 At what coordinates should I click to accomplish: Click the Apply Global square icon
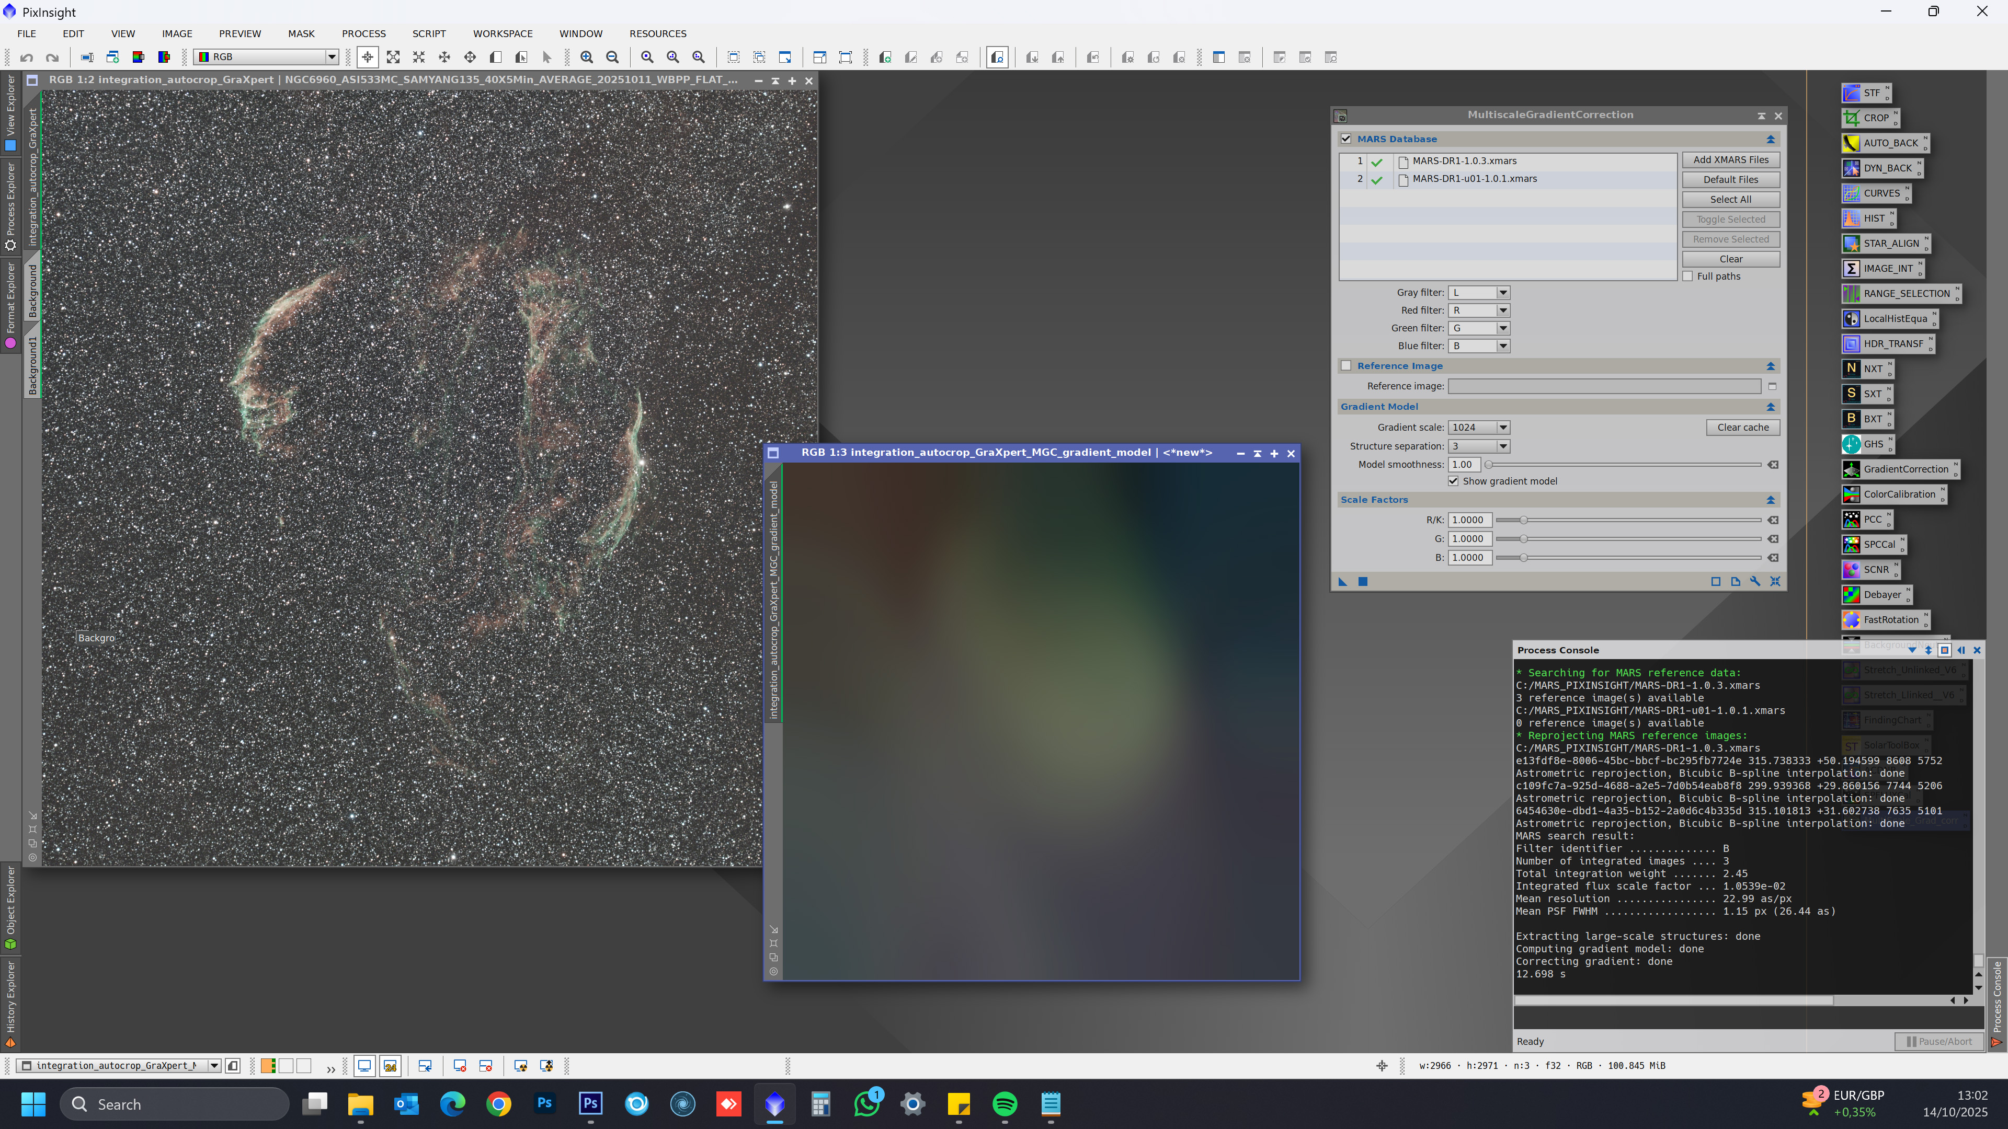(1363, 581)
